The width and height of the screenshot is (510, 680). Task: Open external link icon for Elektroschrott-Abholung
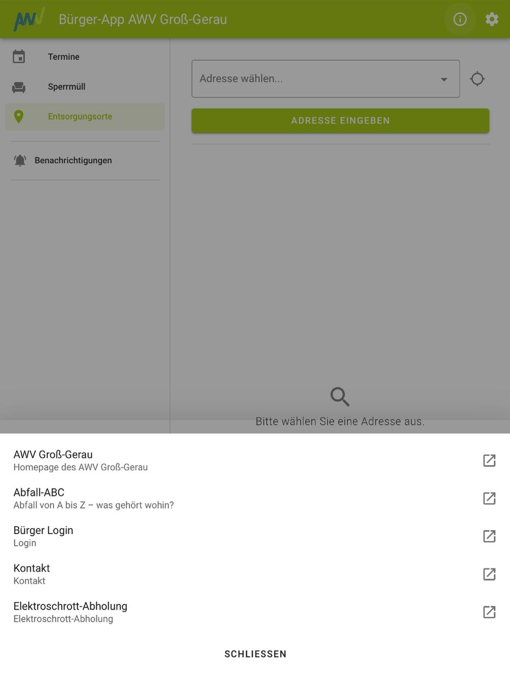click(489, 612)
